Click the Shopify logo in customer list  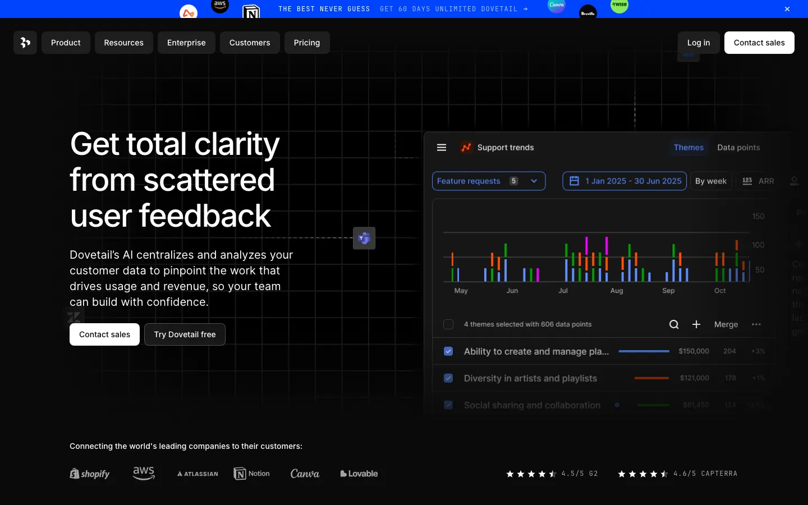click(90, 474)
